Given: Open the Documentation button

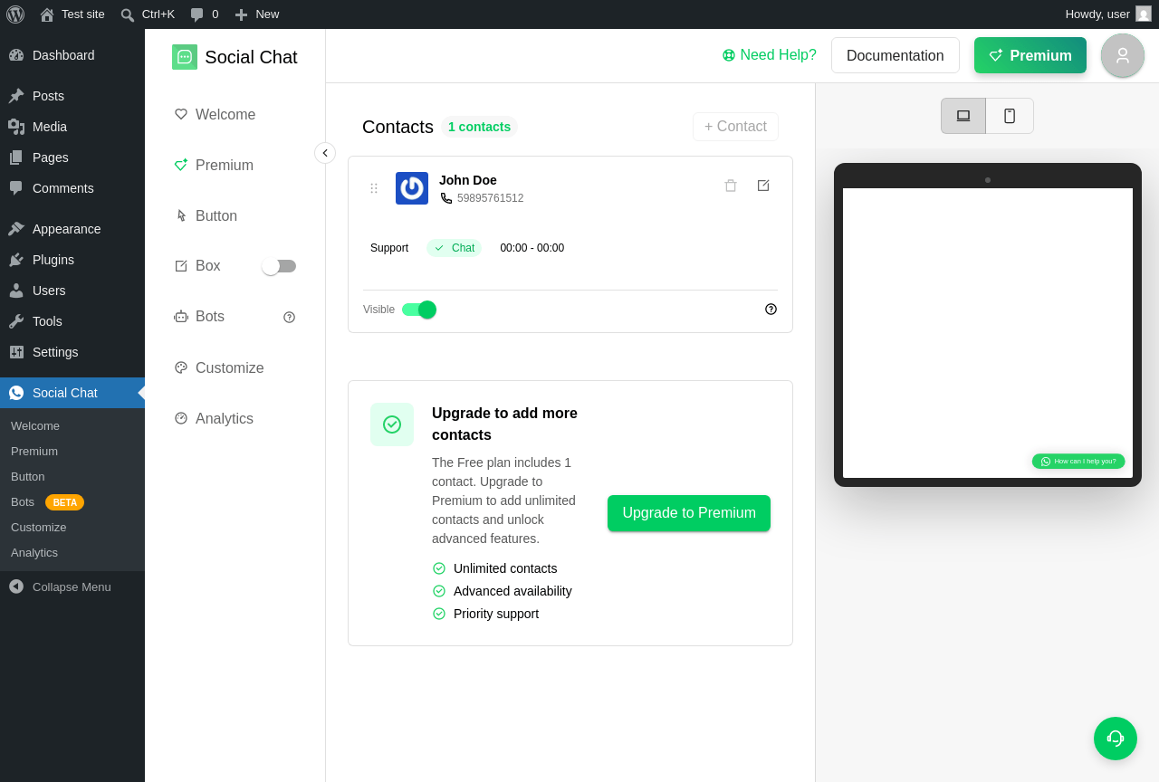Looking at the screenshot, I should (x=896, y=55).
